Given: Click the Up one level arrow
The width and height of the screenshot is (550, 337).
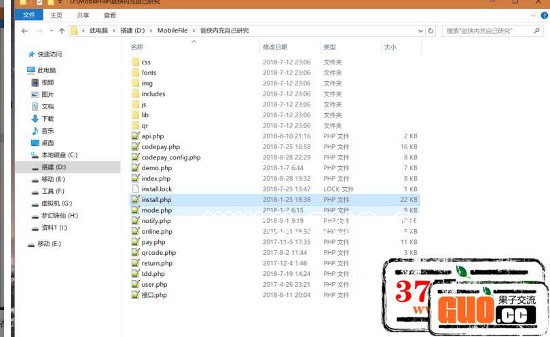Looking at the screenshot, I should [62, 31].
